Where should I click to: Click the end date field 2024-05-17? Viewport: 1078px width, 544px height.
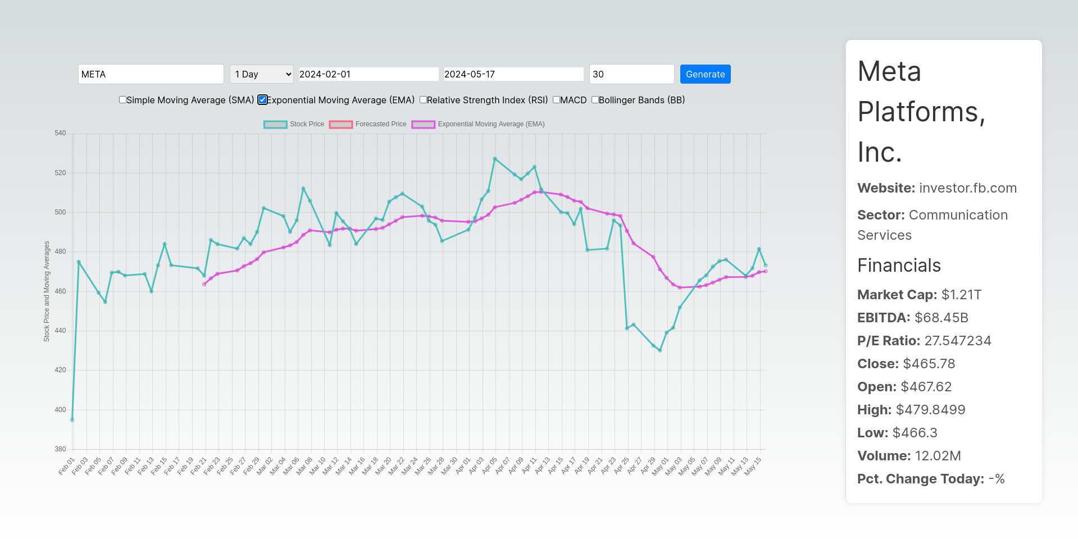pos(513,74)
